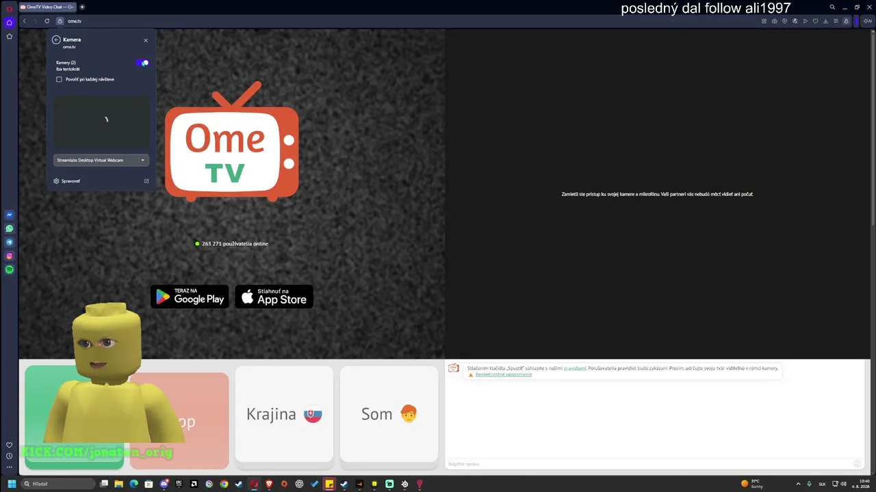The width and height of the screenshot is (876, 492).
Task: Click the taskbar clock and date
Action: tap(861, 484)
